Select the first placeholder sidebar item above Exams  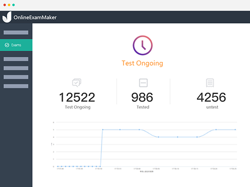[x=16, y=32]
